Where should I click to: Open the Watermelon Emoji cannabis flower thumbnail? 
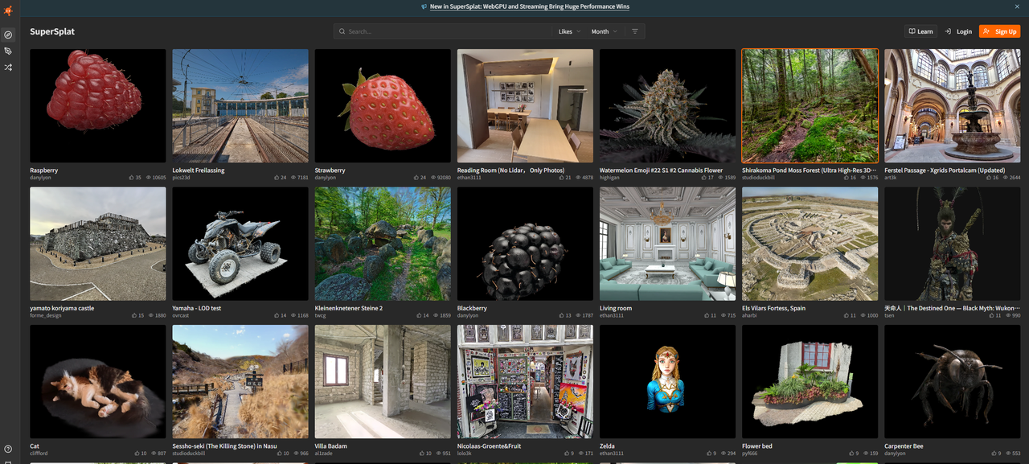pyautogui.click(x=667, y=106)
